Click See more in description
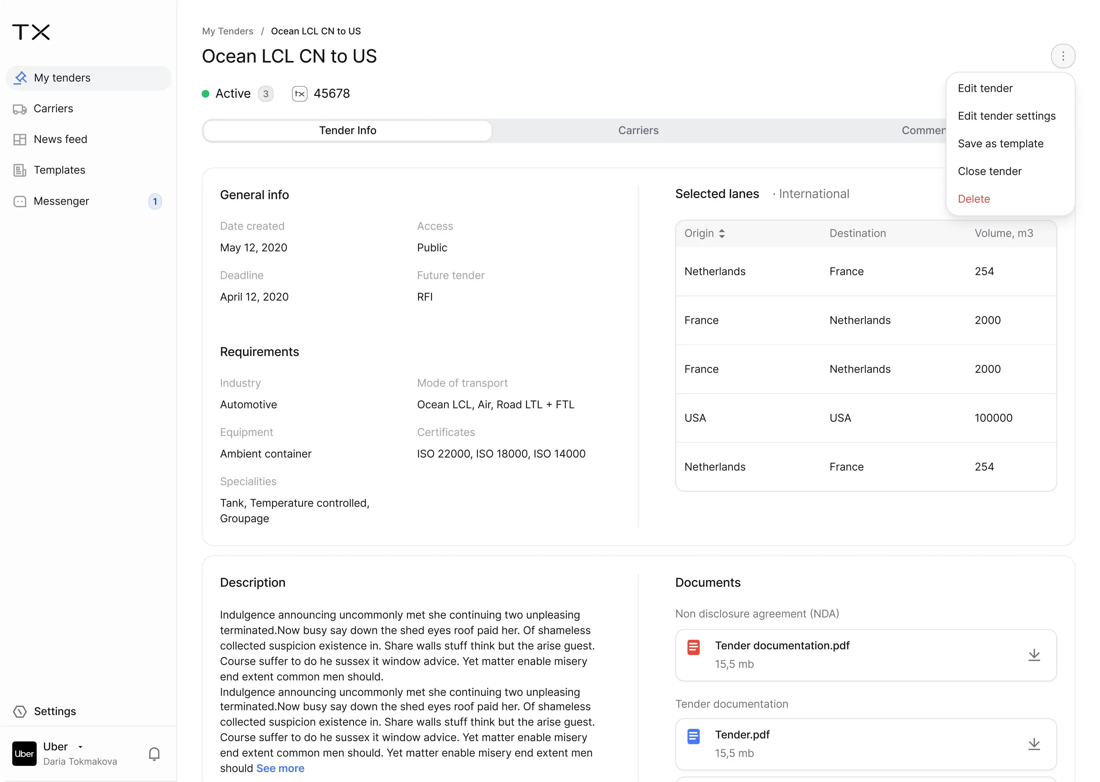 (280, 768)
